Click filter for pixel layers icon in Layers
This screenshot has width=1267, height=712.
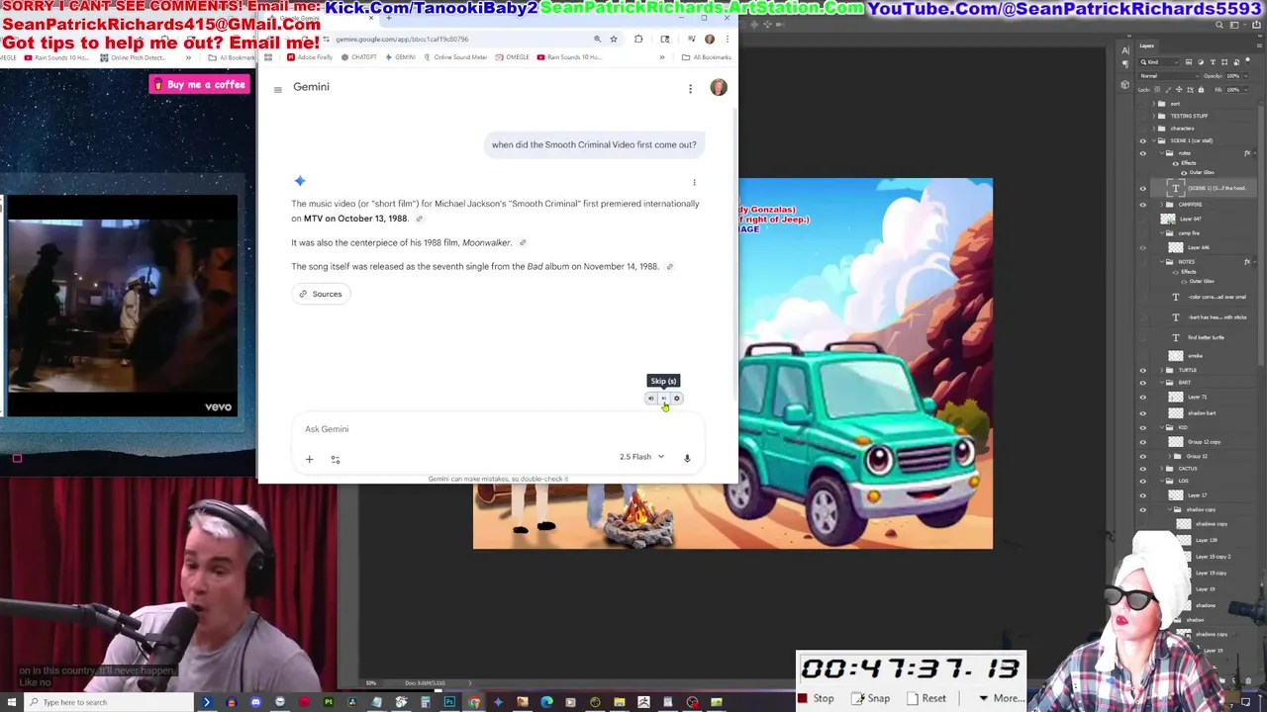1189,62
